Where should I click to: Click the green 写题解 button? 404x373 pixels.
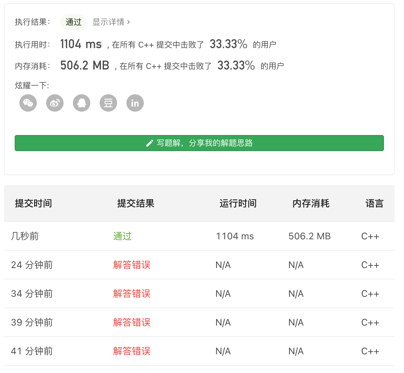click(199, 143)
